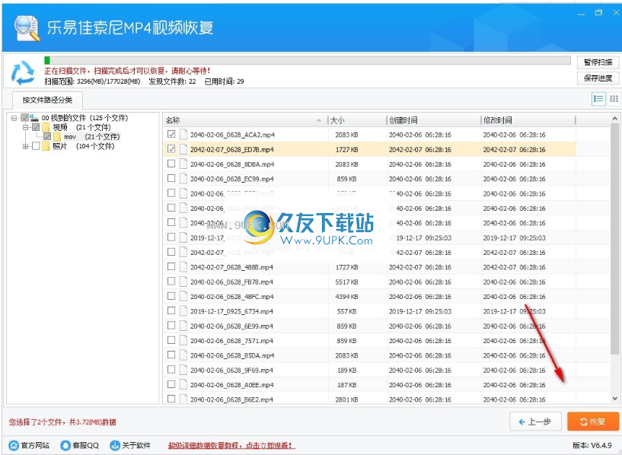The height and width of the screenshot is (455, 622).
Task: Click the 视频 folder icon in tree
Action: tap(46, 127)
